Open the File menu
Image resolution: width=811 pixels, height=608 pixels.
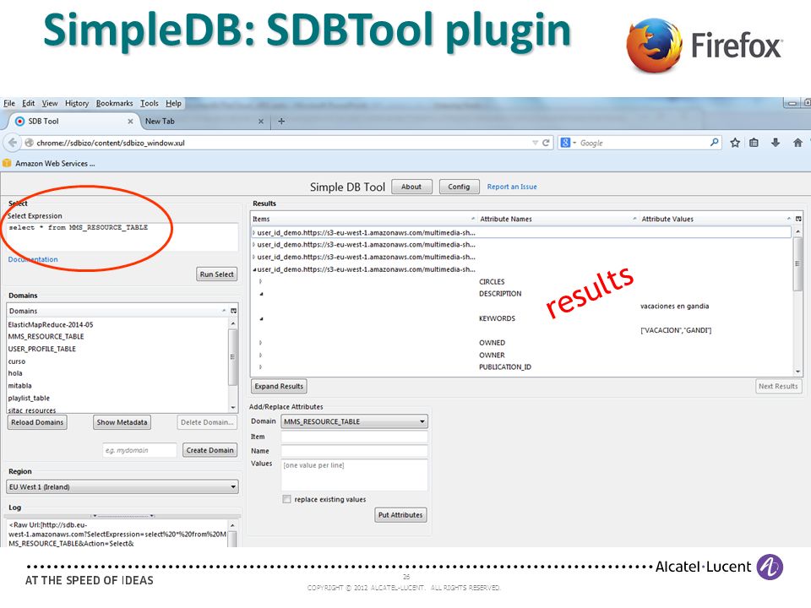pos(9,103)
